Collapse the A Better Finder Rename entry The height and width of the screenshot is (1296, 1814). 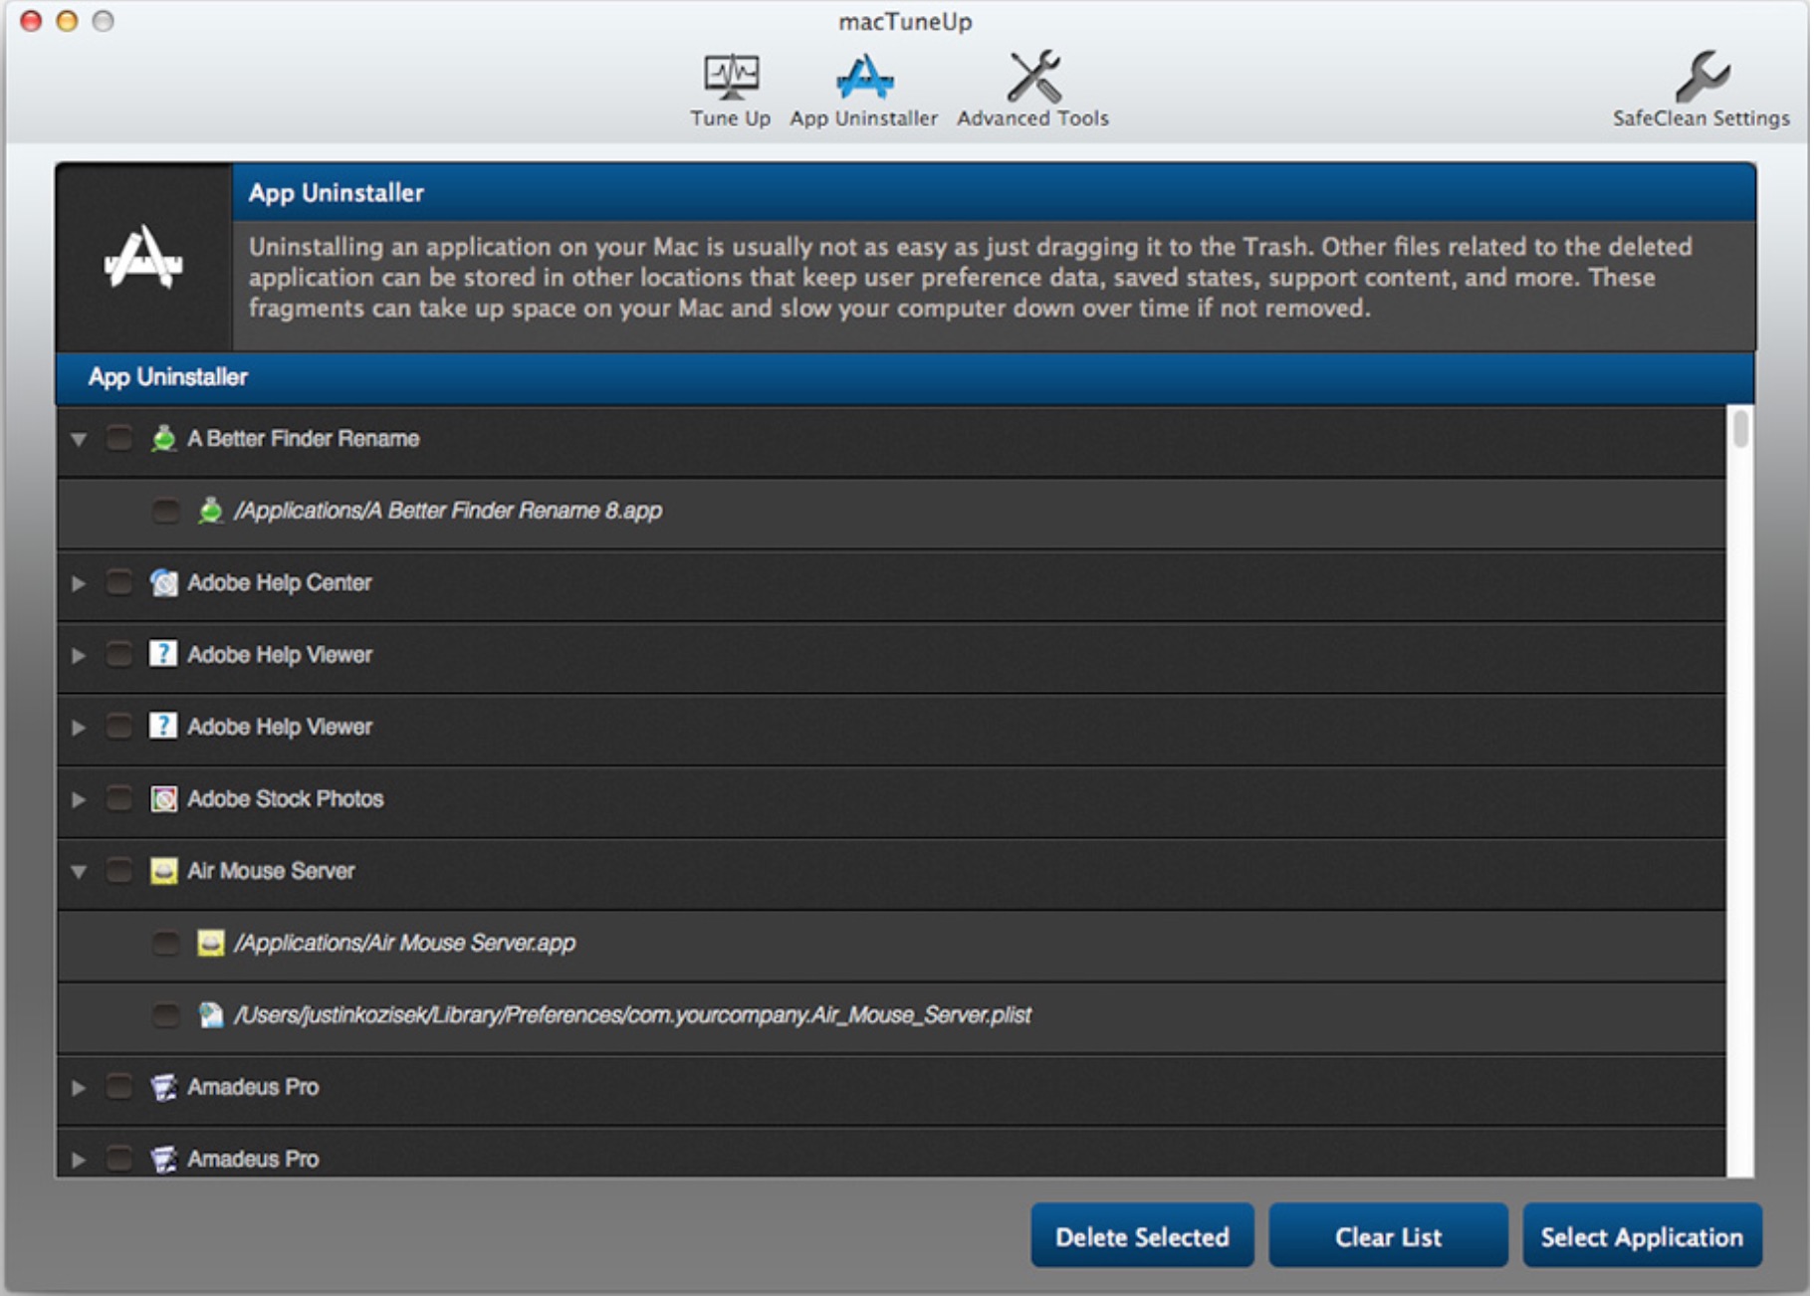click(79, 439)
